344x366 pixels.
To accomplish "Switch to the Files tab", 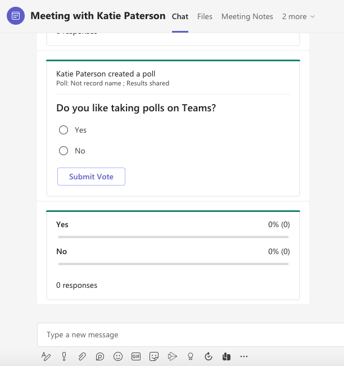I will pyautogui.click(x=205, y=16).
